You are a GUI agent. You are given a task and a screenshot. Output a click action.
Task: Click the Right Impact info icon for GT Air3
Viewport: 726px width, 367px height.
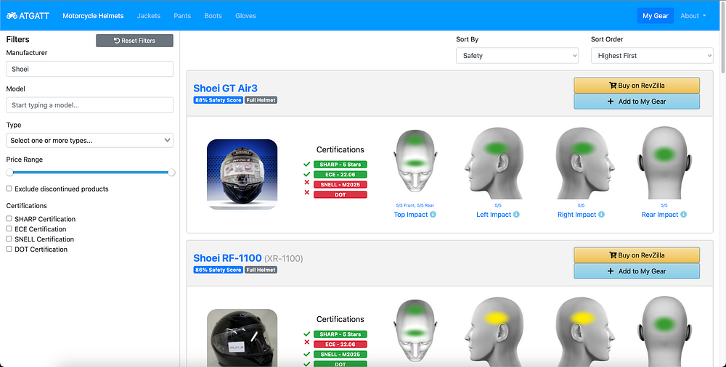601,214
